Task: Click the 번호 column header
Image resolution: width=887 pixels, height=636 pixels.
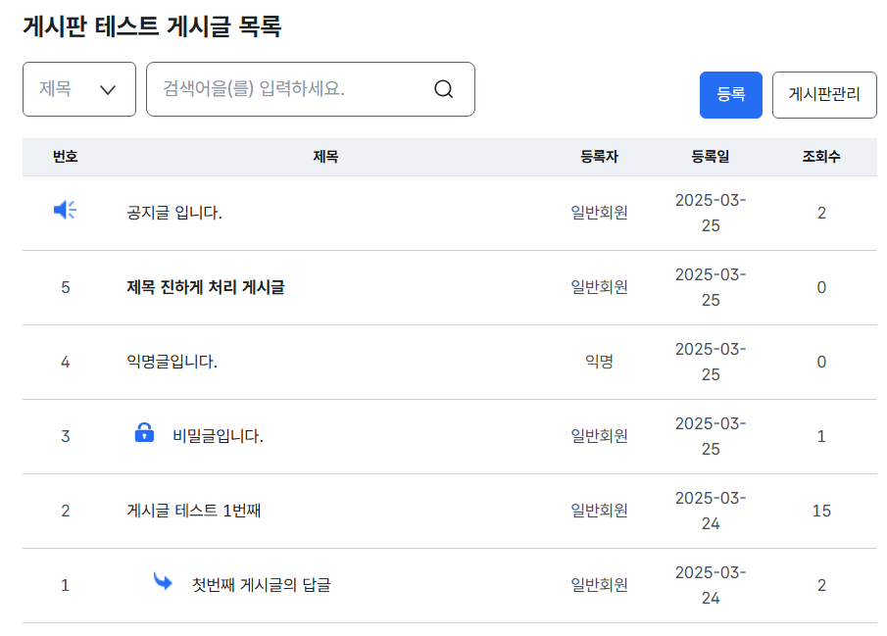Action: tap(65, 157)
